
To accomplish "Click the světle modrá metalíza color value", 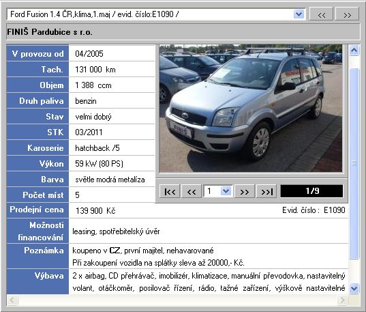I will [110, 180].
